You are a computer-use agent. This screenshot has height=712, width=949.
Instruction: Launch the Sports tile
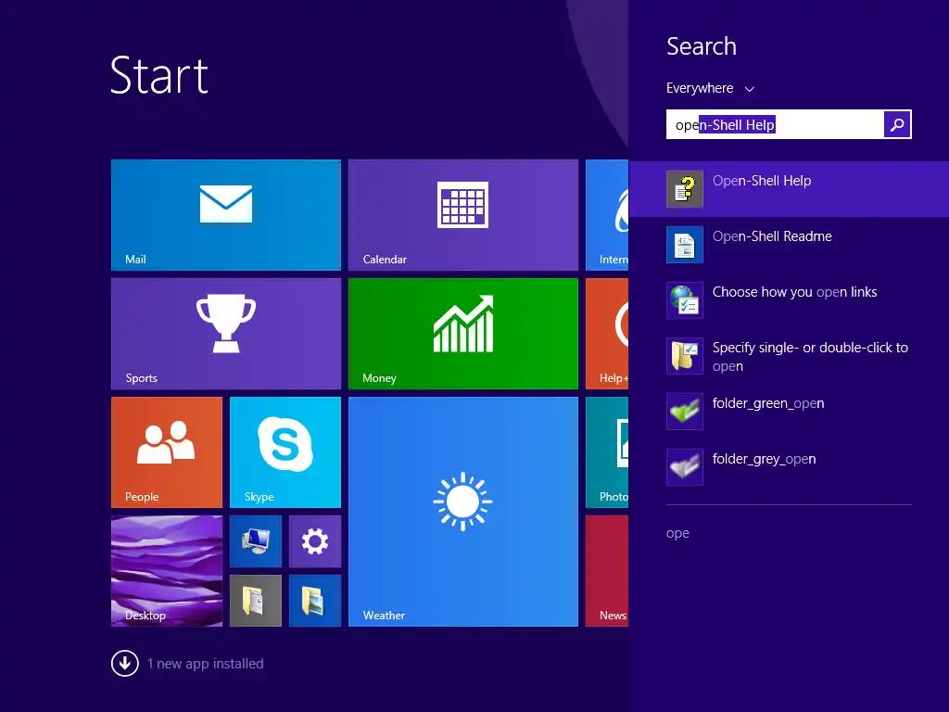(x=226, y=334)
